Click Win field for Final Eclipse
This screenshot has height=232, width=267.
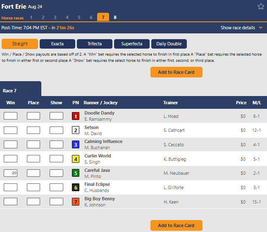[x=11, y=187]
